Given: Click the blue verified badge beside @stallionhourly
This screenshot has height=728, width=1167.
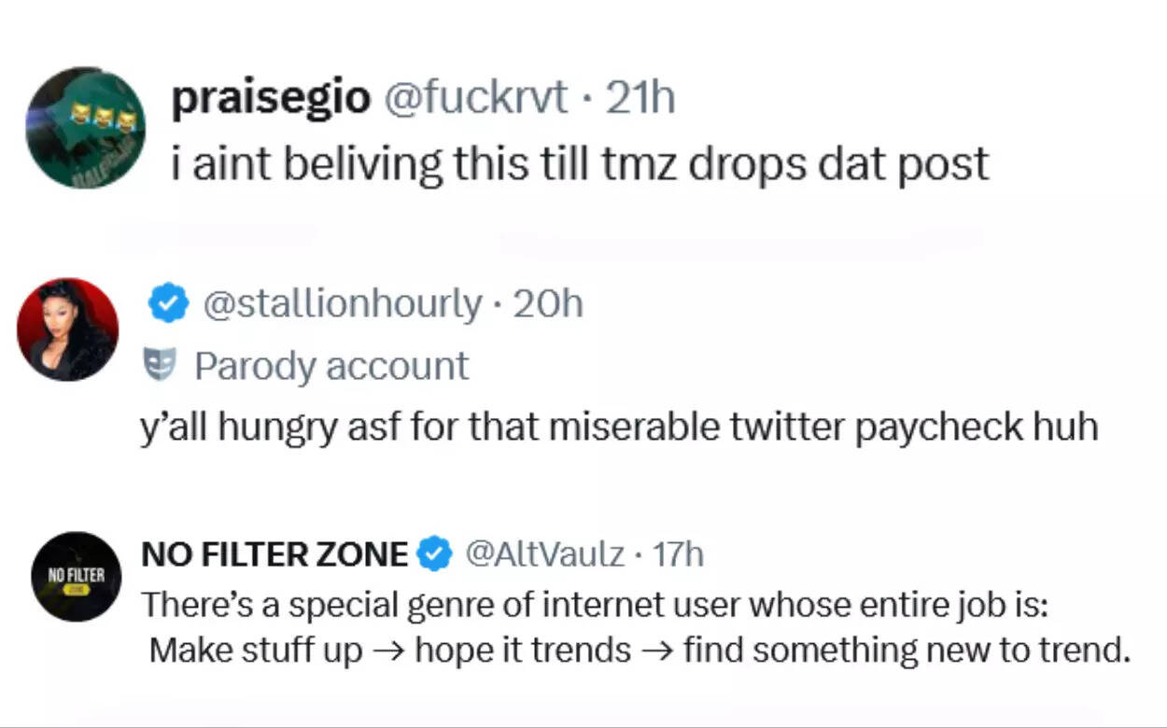Looking at the screenshot, I should coord(168,304).
